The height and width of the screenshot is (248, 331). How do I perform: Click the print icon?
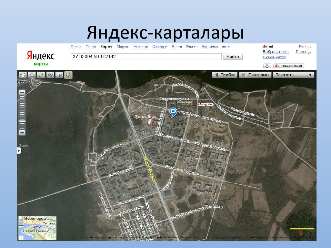tap(267, 66)
